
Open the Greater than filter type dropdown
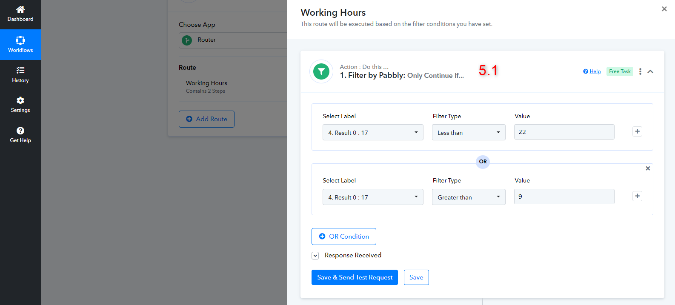(x=469, y=197)
